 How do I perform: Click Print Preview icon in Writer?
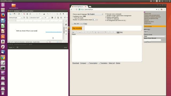coord(30,14)
